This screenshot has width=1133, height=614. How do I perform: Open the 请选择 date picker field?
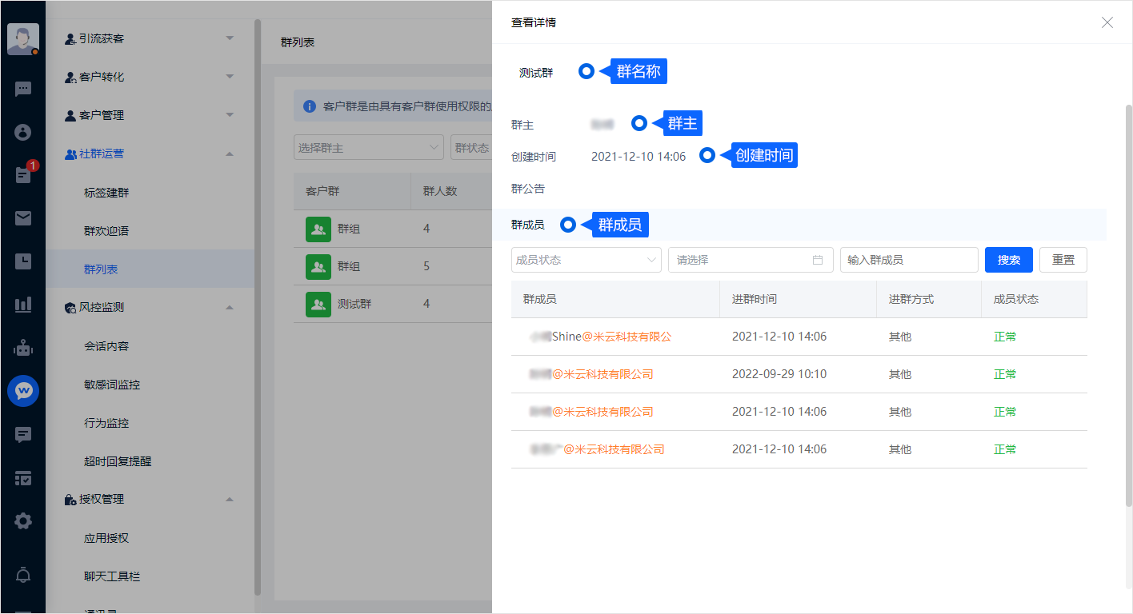click(750, 260)
